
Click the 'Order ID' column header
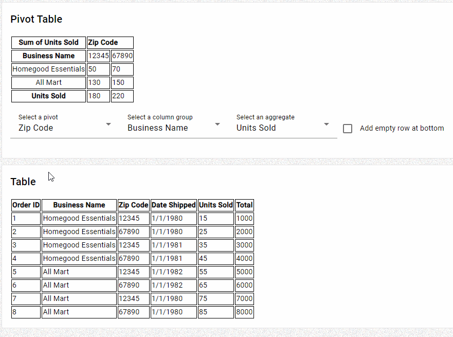[26, 205]
